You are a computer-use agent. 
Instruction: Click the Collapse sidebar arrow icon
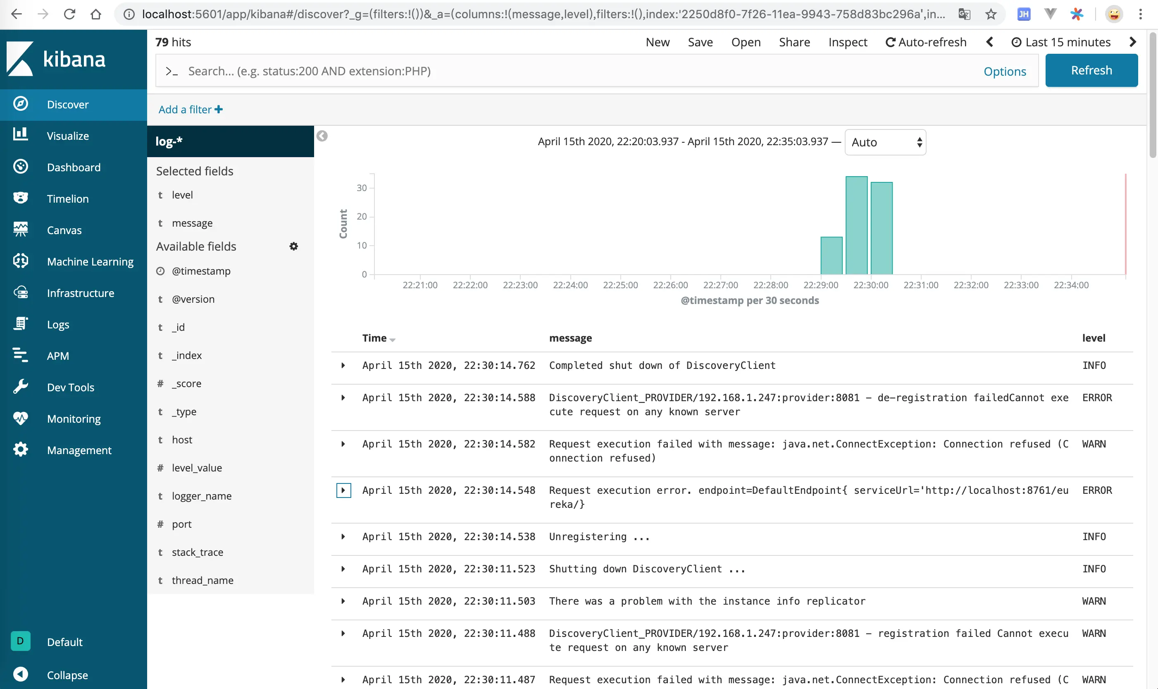click(x=20, y=674)
